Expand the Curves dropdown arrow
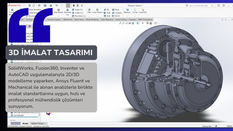233x131 pixels. [135, 16]
